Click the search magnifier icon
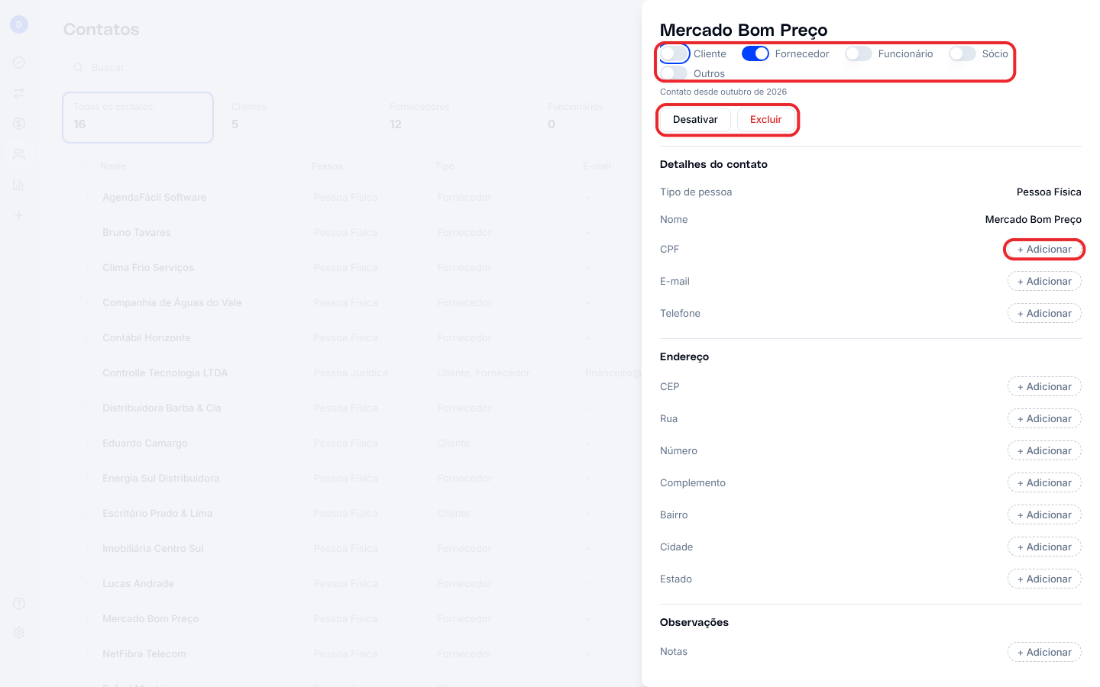Screen dimensions: 1100x687 pyautogui.click(x=78, y=68)
